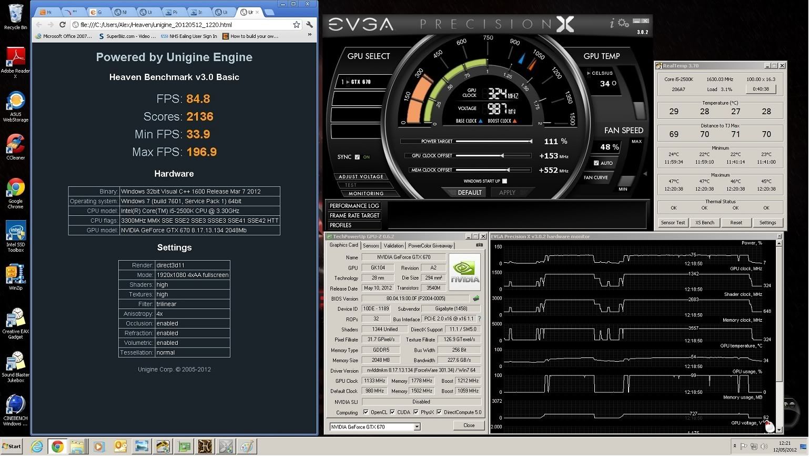Toggle the PhysX checkbox in GPU-Z
This screenshot has width=810, height=457.
(416, 413)
